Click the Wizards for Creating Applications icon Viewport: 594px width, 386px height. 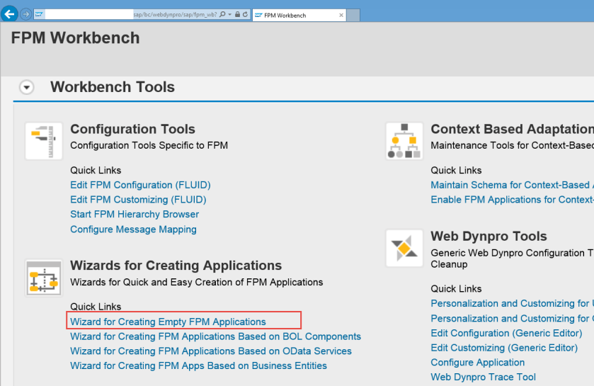(x=43, y=277)
